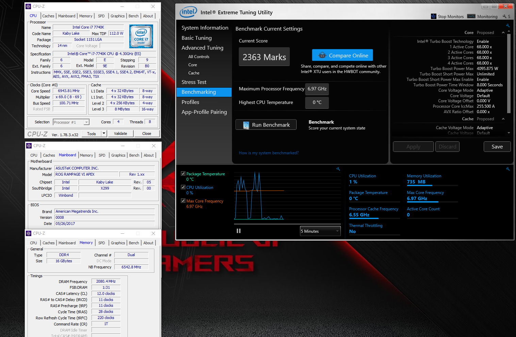Click wrench icon above the monitor stats panel
This screenshot has height=337, width=516.
click(x=508, y=169)
